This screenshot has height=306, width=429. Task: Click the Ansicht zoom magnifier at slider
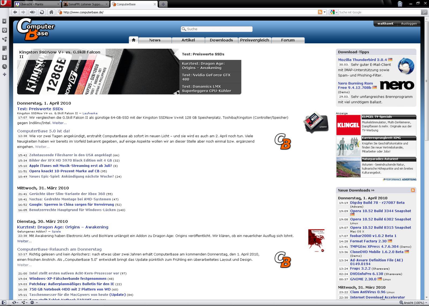tap(401, 303)
